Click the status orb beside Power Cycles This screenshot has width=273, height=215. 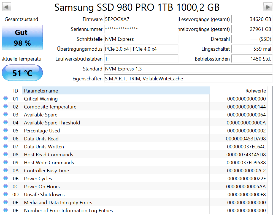point(6,178)
